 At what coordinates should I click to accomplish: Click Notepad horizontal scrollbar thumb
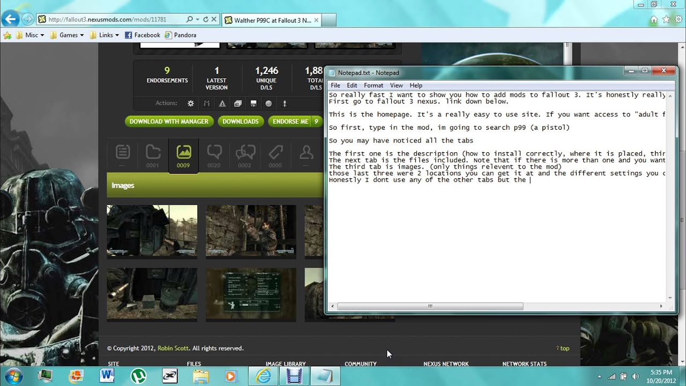429,306
